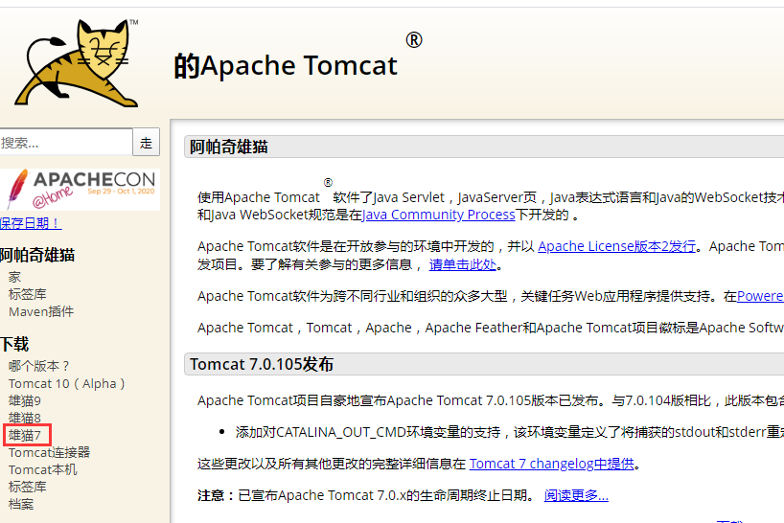Open the 家 sidebar link

click(x=14, y=277)
